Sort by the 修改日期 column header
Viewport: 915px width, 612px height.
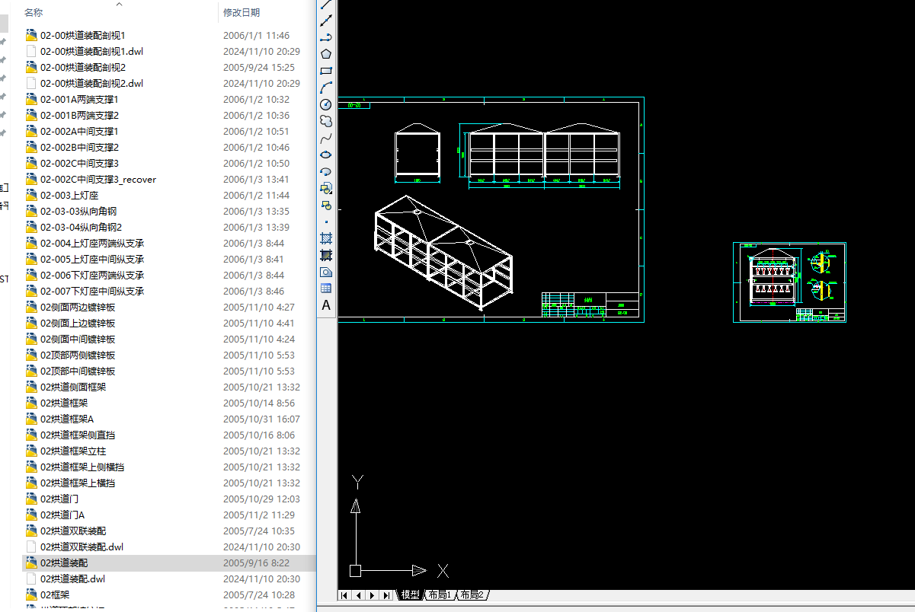(242, 12)
